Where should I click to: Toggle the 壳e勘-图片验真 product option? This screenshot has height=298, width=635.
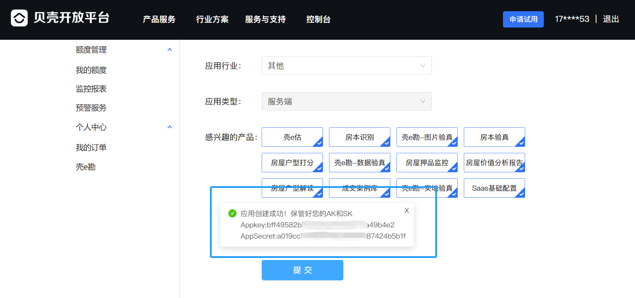[427, 137]
